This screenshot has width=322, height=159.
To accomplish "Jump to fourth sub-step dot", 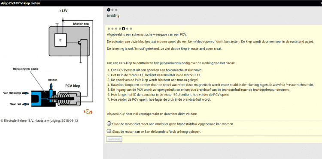I will click(x=120, y=29).
